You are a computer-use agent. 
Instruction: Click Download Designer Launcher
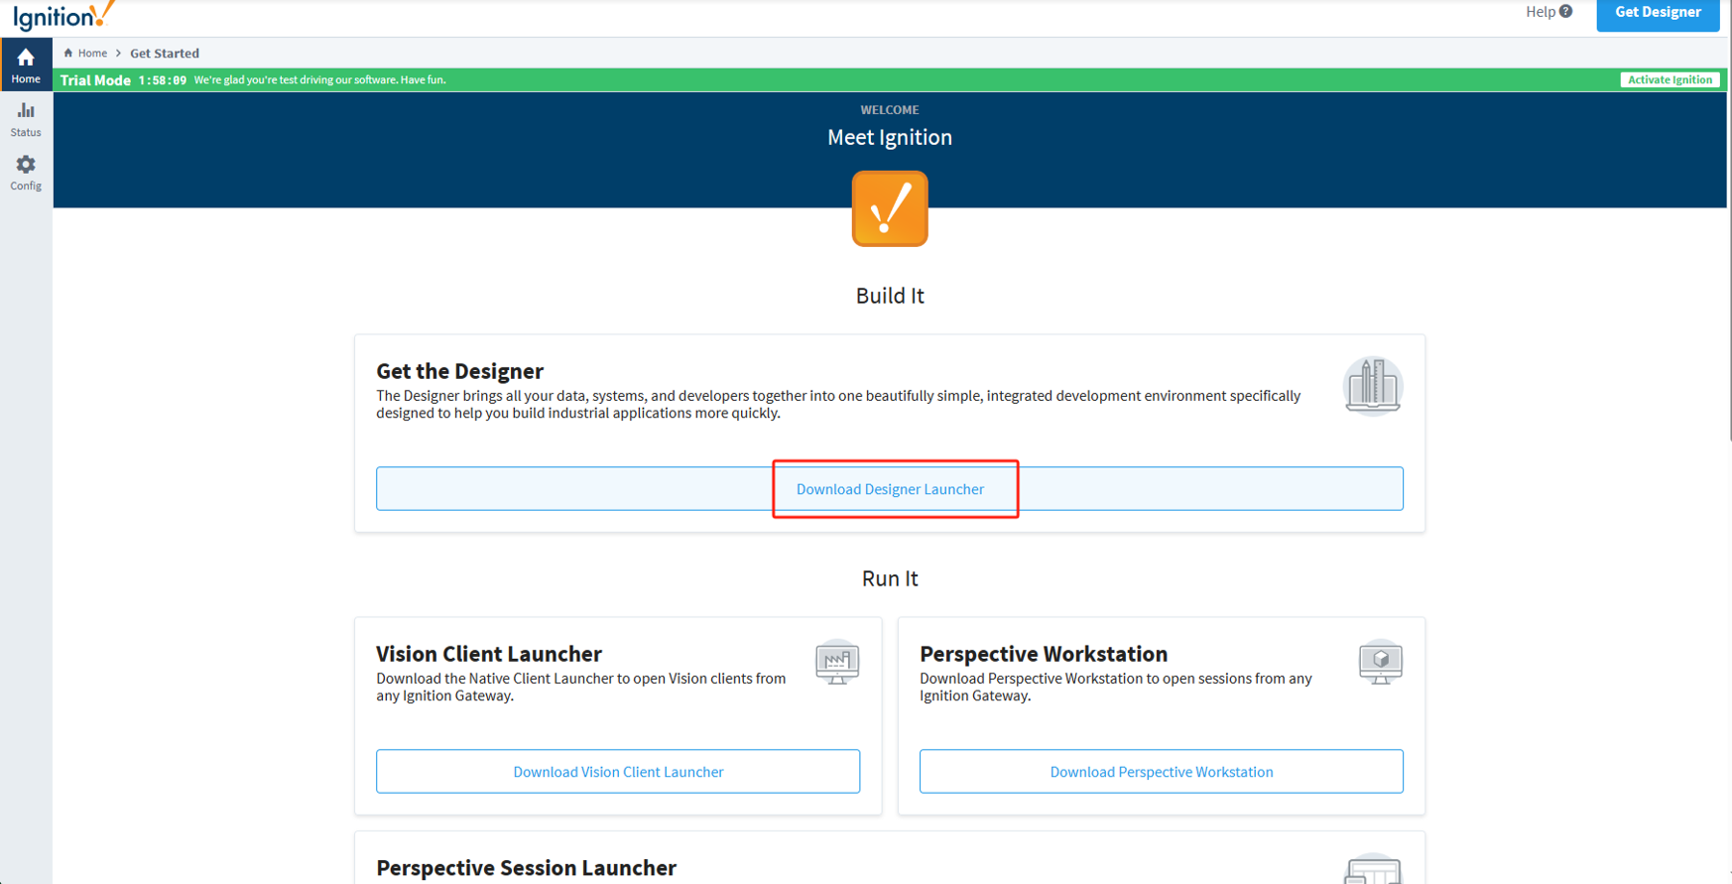890,489
